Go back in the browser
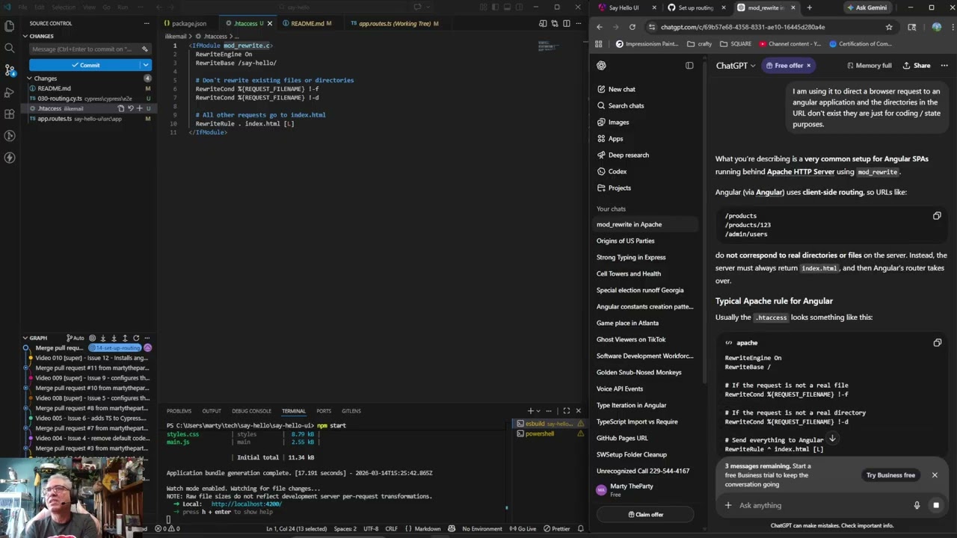The height and width of the screenshot is (538, 957). pos(600,27)
